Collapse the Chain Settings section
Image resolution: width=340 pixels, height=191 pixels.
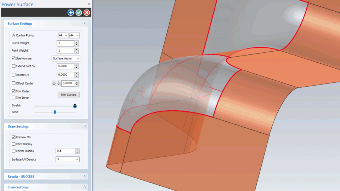point(84,187)
